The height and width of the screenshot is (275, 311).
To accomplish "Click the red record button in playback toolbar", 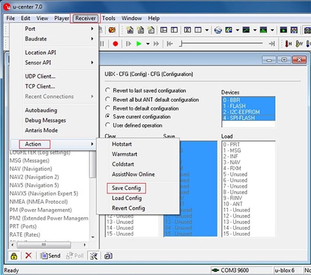I will 115,44.
